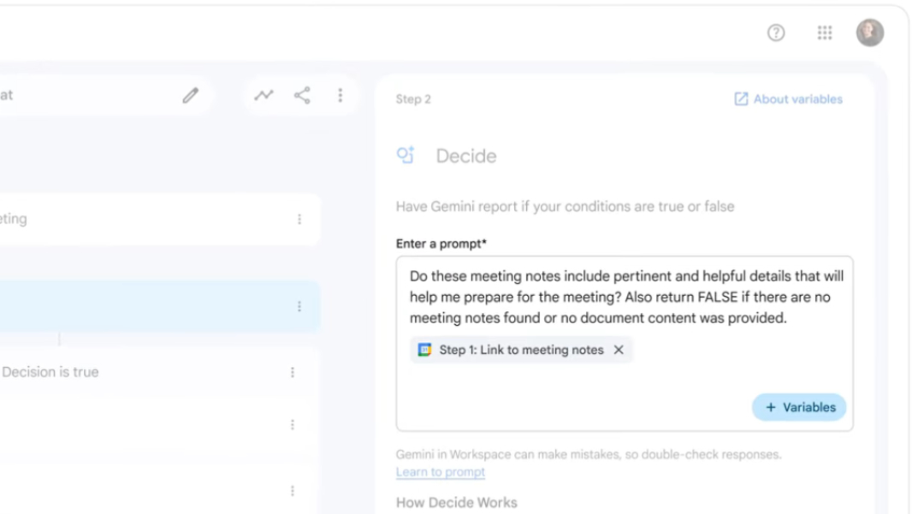Open the activity trend line icon
This screenshot has width=912, height=514.
pos(264,96)
